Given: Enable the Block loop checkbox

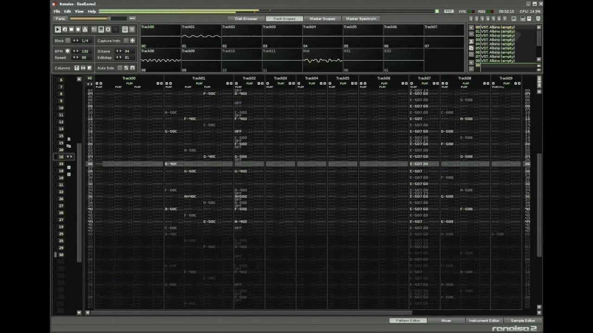Looking at the screenshot, I should tap(68, 40).
